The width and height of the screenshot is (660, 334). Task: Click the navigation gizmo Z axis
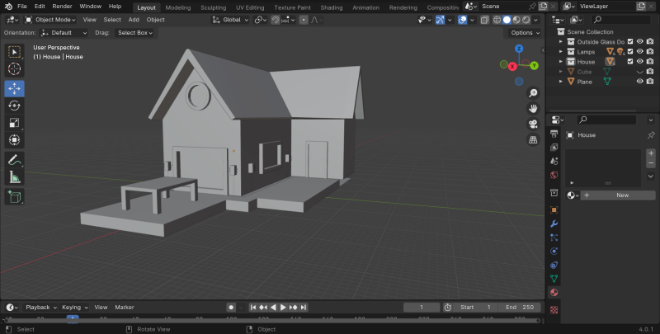click(x=520, y=49)
